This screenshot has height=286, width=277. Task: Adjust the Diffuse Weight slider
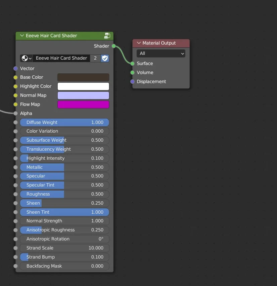(64, 122)
